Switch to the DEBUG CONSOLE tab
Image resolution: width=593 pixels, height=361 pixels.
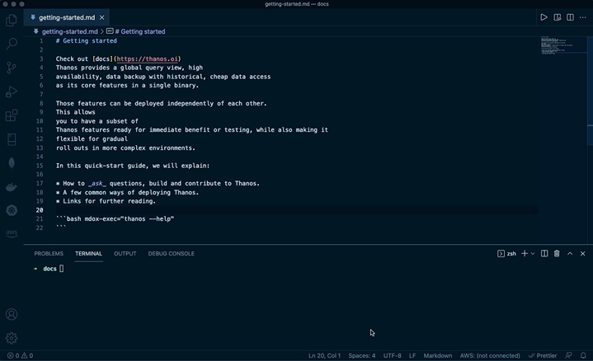point(171,254)
